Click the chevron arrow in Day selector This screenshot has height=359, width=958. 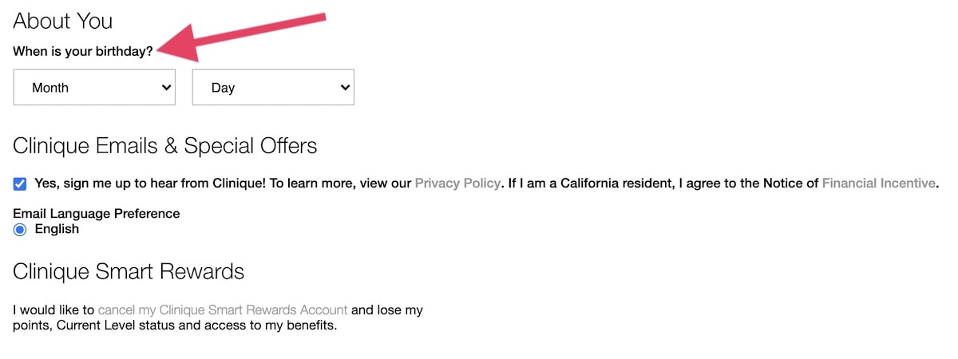pyautogui.click(x=345, y=88)
